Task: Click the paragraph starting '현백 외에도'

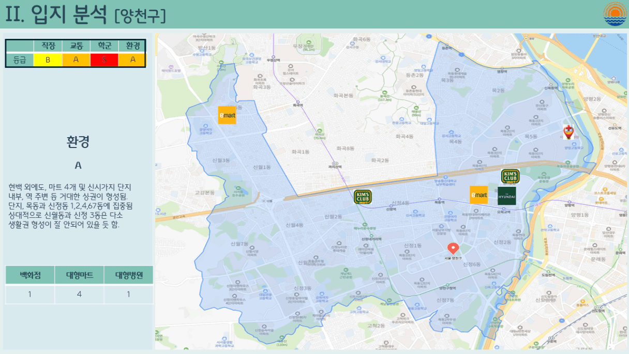Action: click(71, 205)
